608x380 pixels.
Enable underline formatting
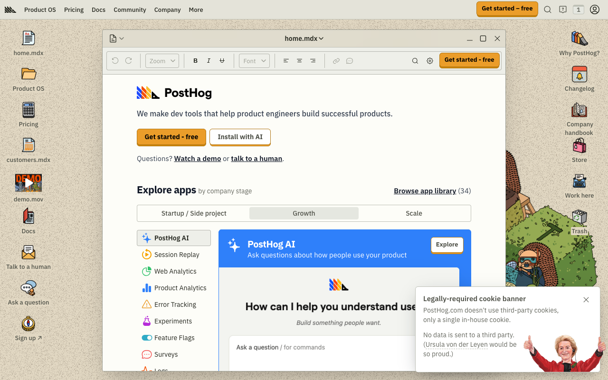(222, 60)
